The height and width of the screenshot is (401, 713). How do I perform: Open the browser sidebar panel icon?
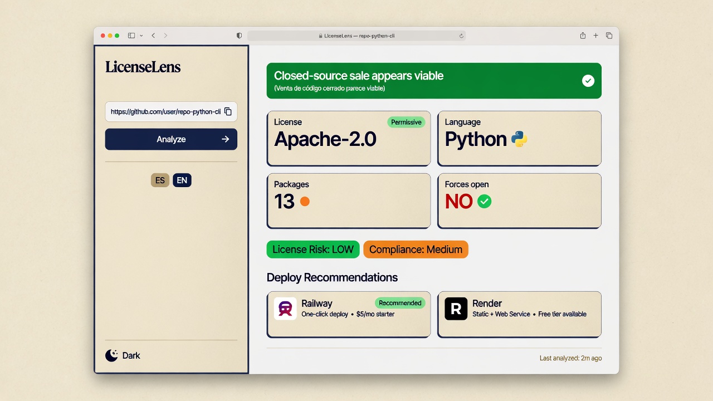tap(131, 36)
